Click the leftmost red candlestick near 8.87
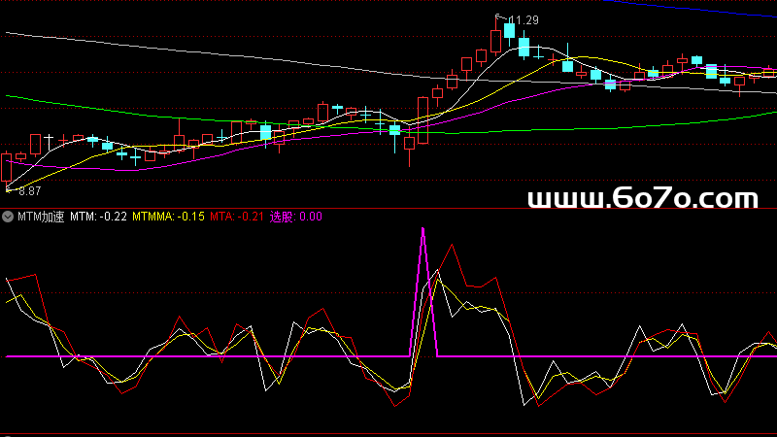 point(7,167)
